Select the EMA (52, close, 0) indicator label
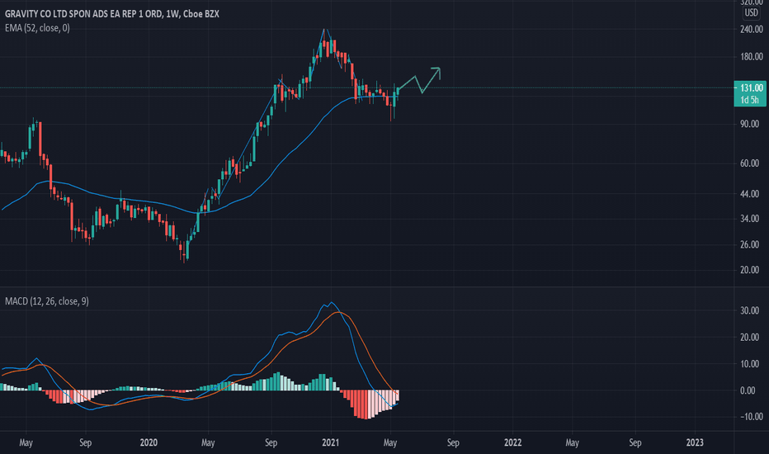The image size is (769, 454). click(37, 28)
